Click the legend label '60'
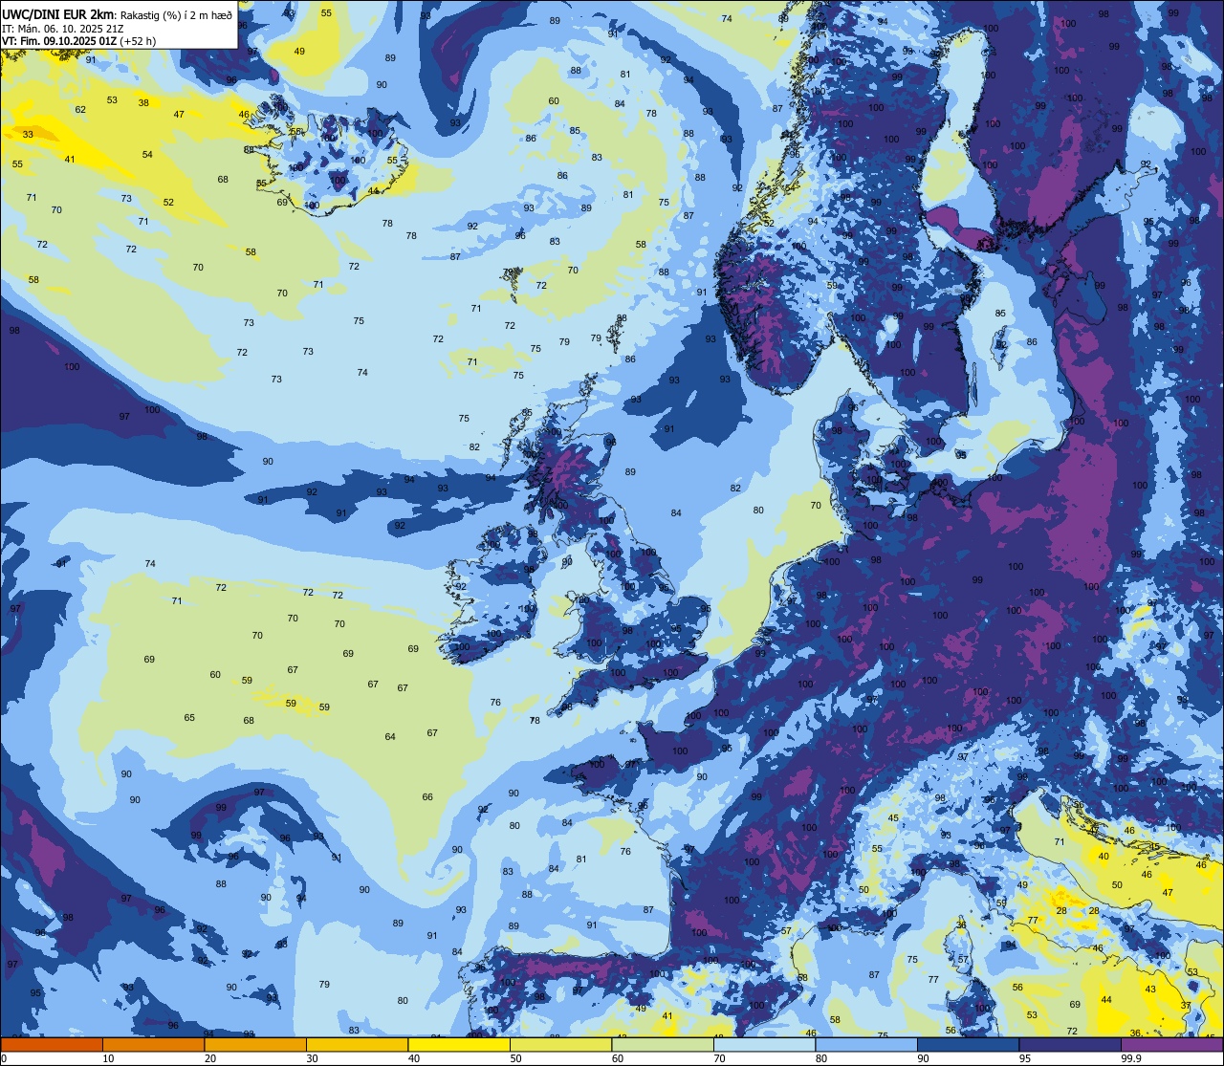The width and height of the screenshot is (1224, 1066). coord(618,1058)
